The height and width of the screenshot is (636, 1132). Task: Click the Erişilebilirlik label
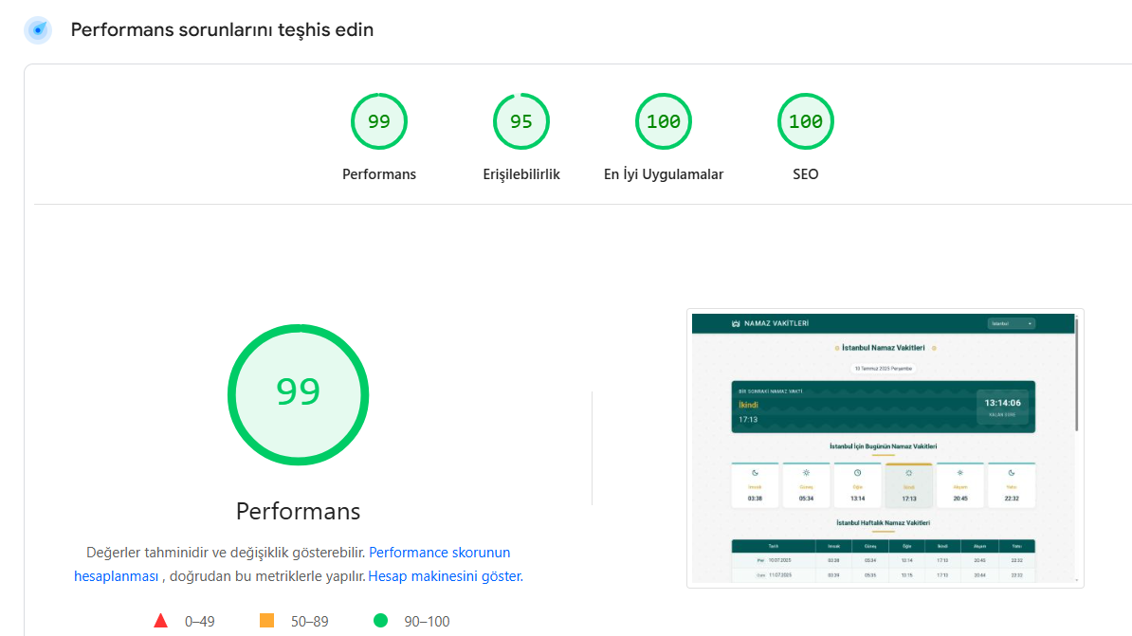coord(521,174)
